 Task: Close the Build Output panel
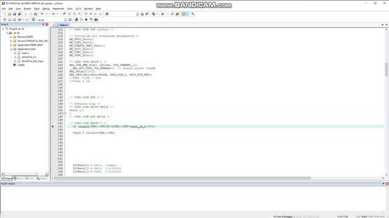(x=387, y=183)
